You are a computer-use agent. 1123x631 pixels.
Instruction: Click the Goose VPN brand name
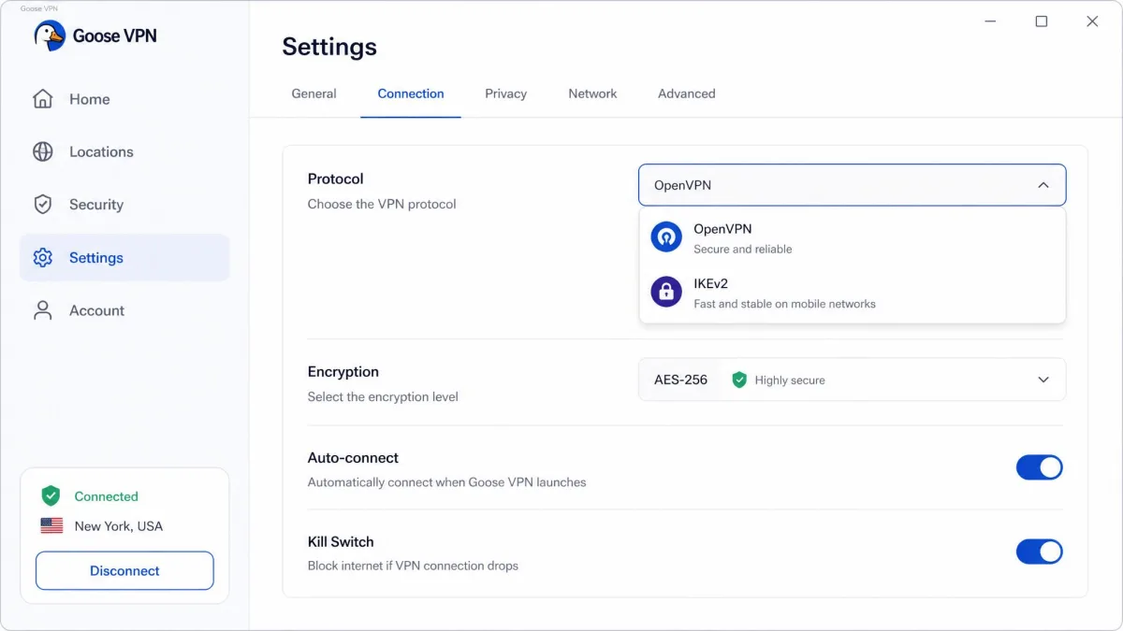[114, 36]
